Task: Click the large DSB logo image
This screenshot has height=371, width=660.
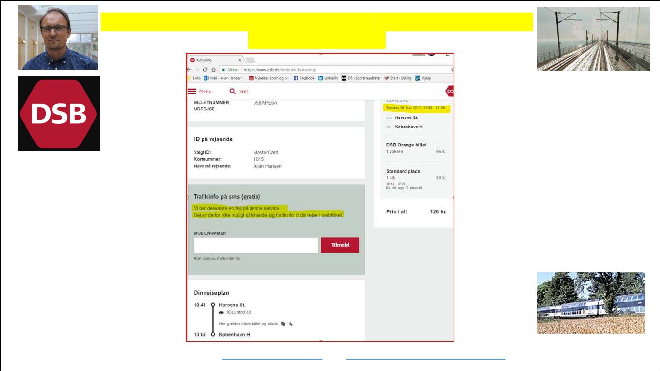Action: pyautogui.click(x=59, y=113)
